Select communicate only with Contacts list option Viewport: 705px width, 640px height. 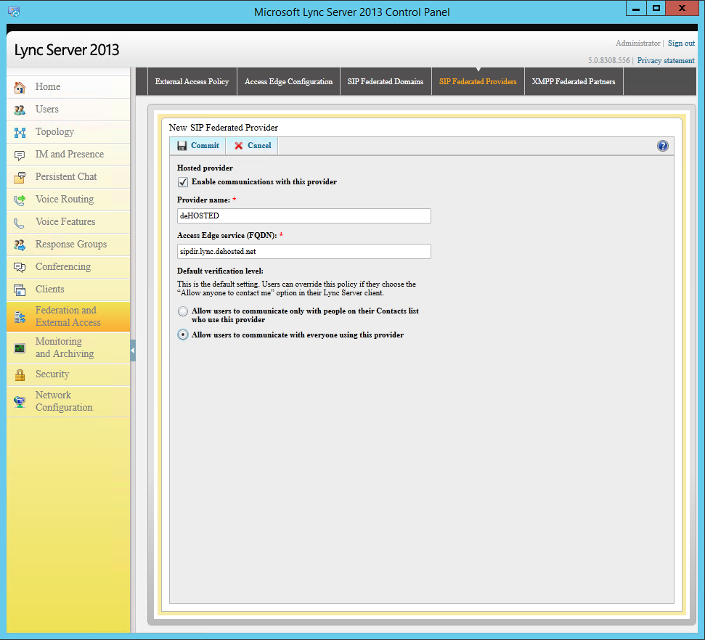pos(183,311)
